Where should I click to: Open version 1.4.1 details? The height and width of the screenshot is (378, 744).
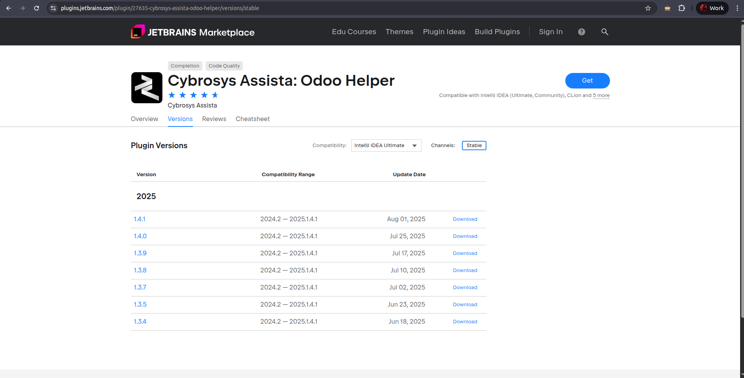click(x=139, y=219)
